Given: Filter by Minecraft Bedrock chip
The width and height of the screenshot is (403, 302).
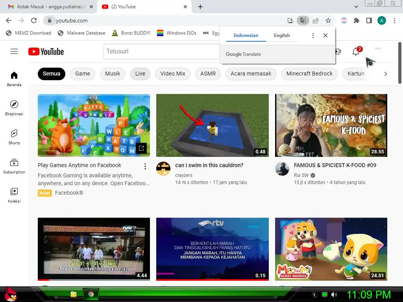Looking at the screenshot, I should [x=309, y=74].
